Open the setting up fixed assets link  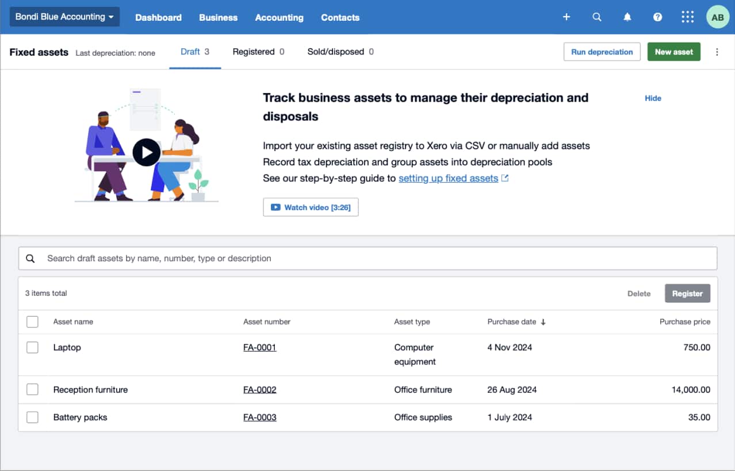[448, 178]
